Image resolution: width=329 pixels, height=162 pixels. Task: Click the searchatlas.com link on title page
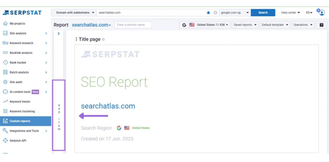[108, 106]
